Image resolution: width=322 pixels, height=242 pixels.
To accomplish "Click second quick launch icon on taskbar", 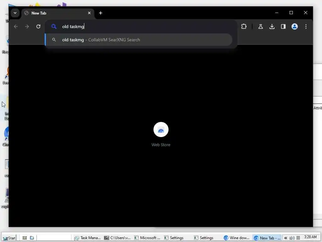I will coord(32,238).
